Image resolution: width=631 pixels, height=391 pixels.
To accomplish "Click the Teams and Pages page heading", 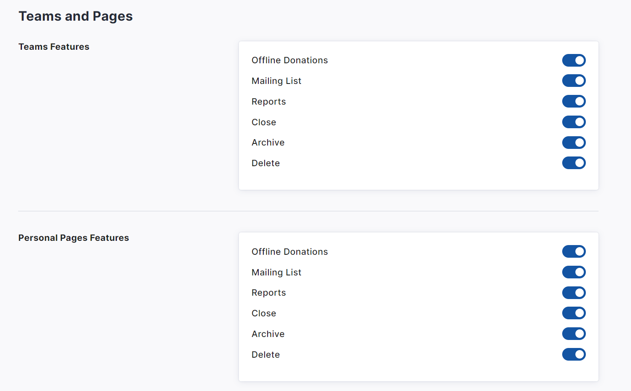I will pos(76,16).
